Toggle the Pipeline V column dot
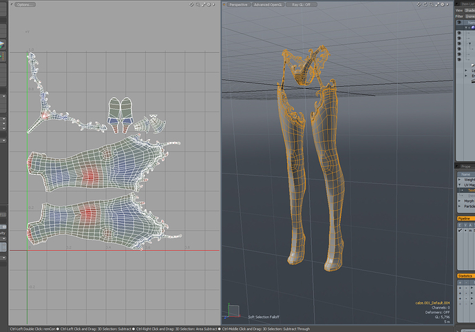The width and height of the screenshot is (475, 332). pos(465,231)
